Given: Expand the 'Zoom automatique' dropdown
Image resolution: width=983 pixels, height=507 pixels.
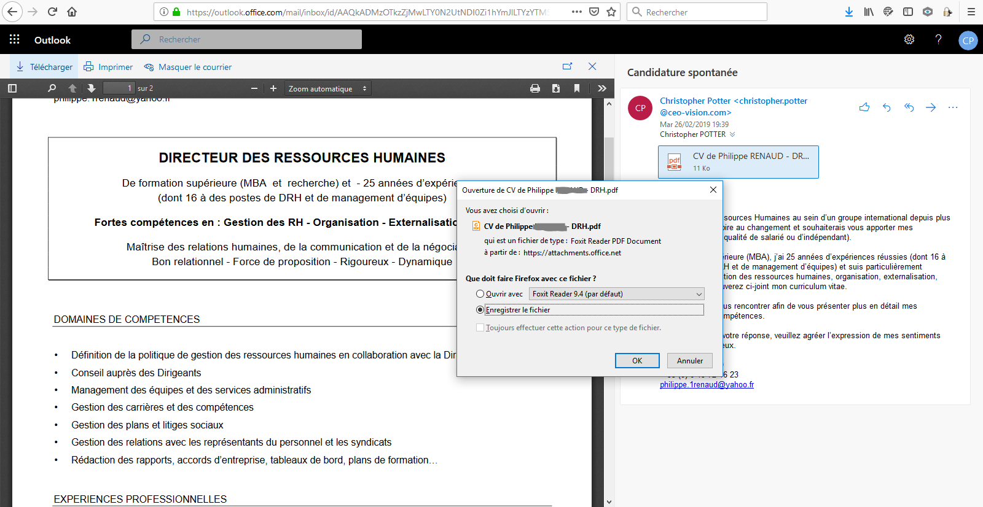Looking at the screenshot, I should pos(328,88).
